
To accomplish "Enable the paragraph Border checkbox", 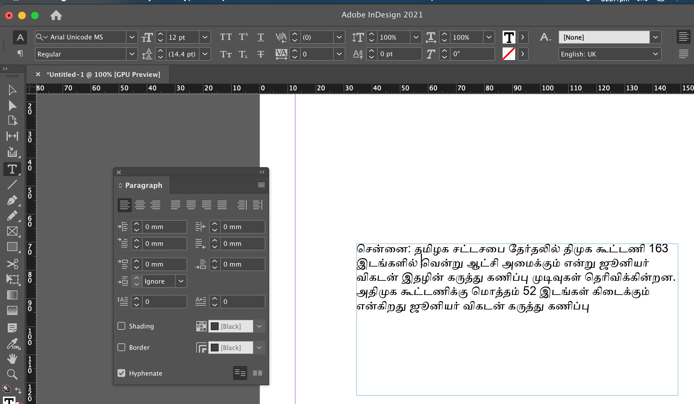I will point(121,347).
